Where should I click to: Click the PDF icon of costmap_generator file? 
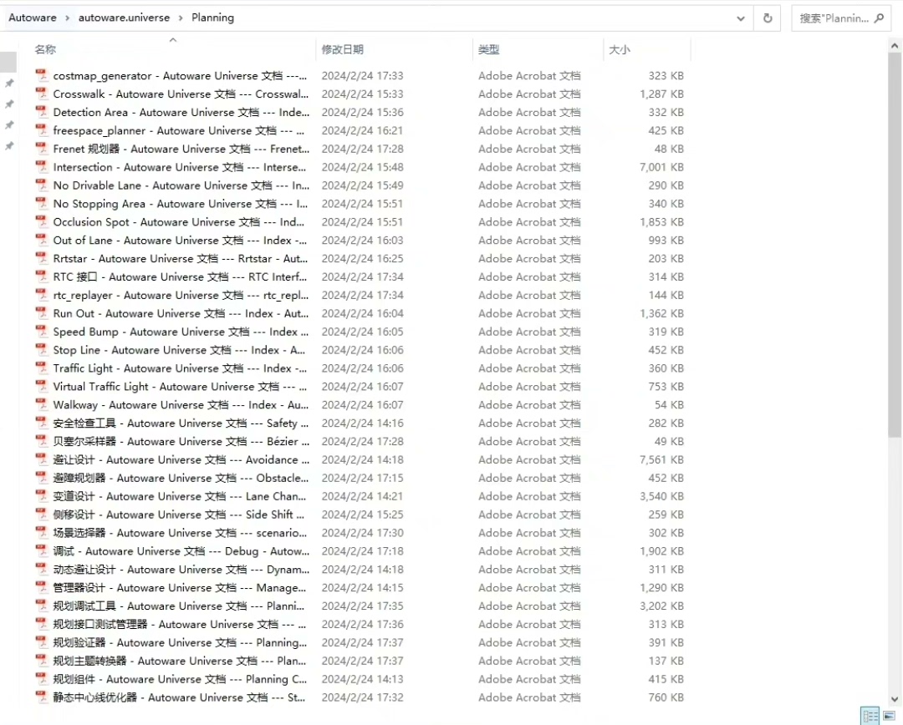[42, 75]
